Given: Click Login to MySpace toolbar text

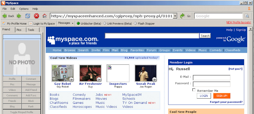Looking at the screenshot, I should [x=44, y=24].
